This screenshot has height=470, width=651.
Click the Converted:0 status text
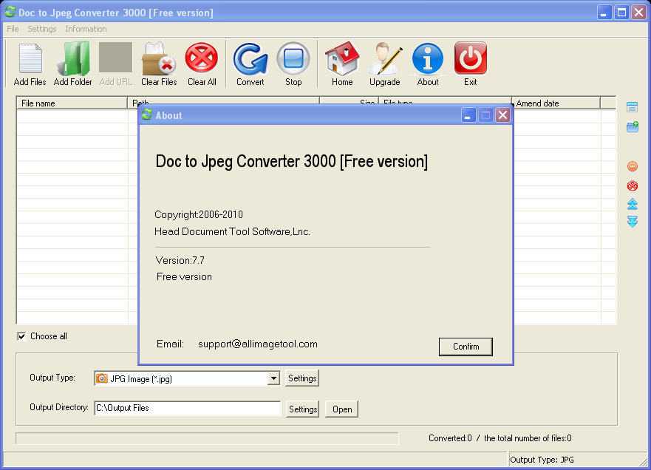pos(450,438)
